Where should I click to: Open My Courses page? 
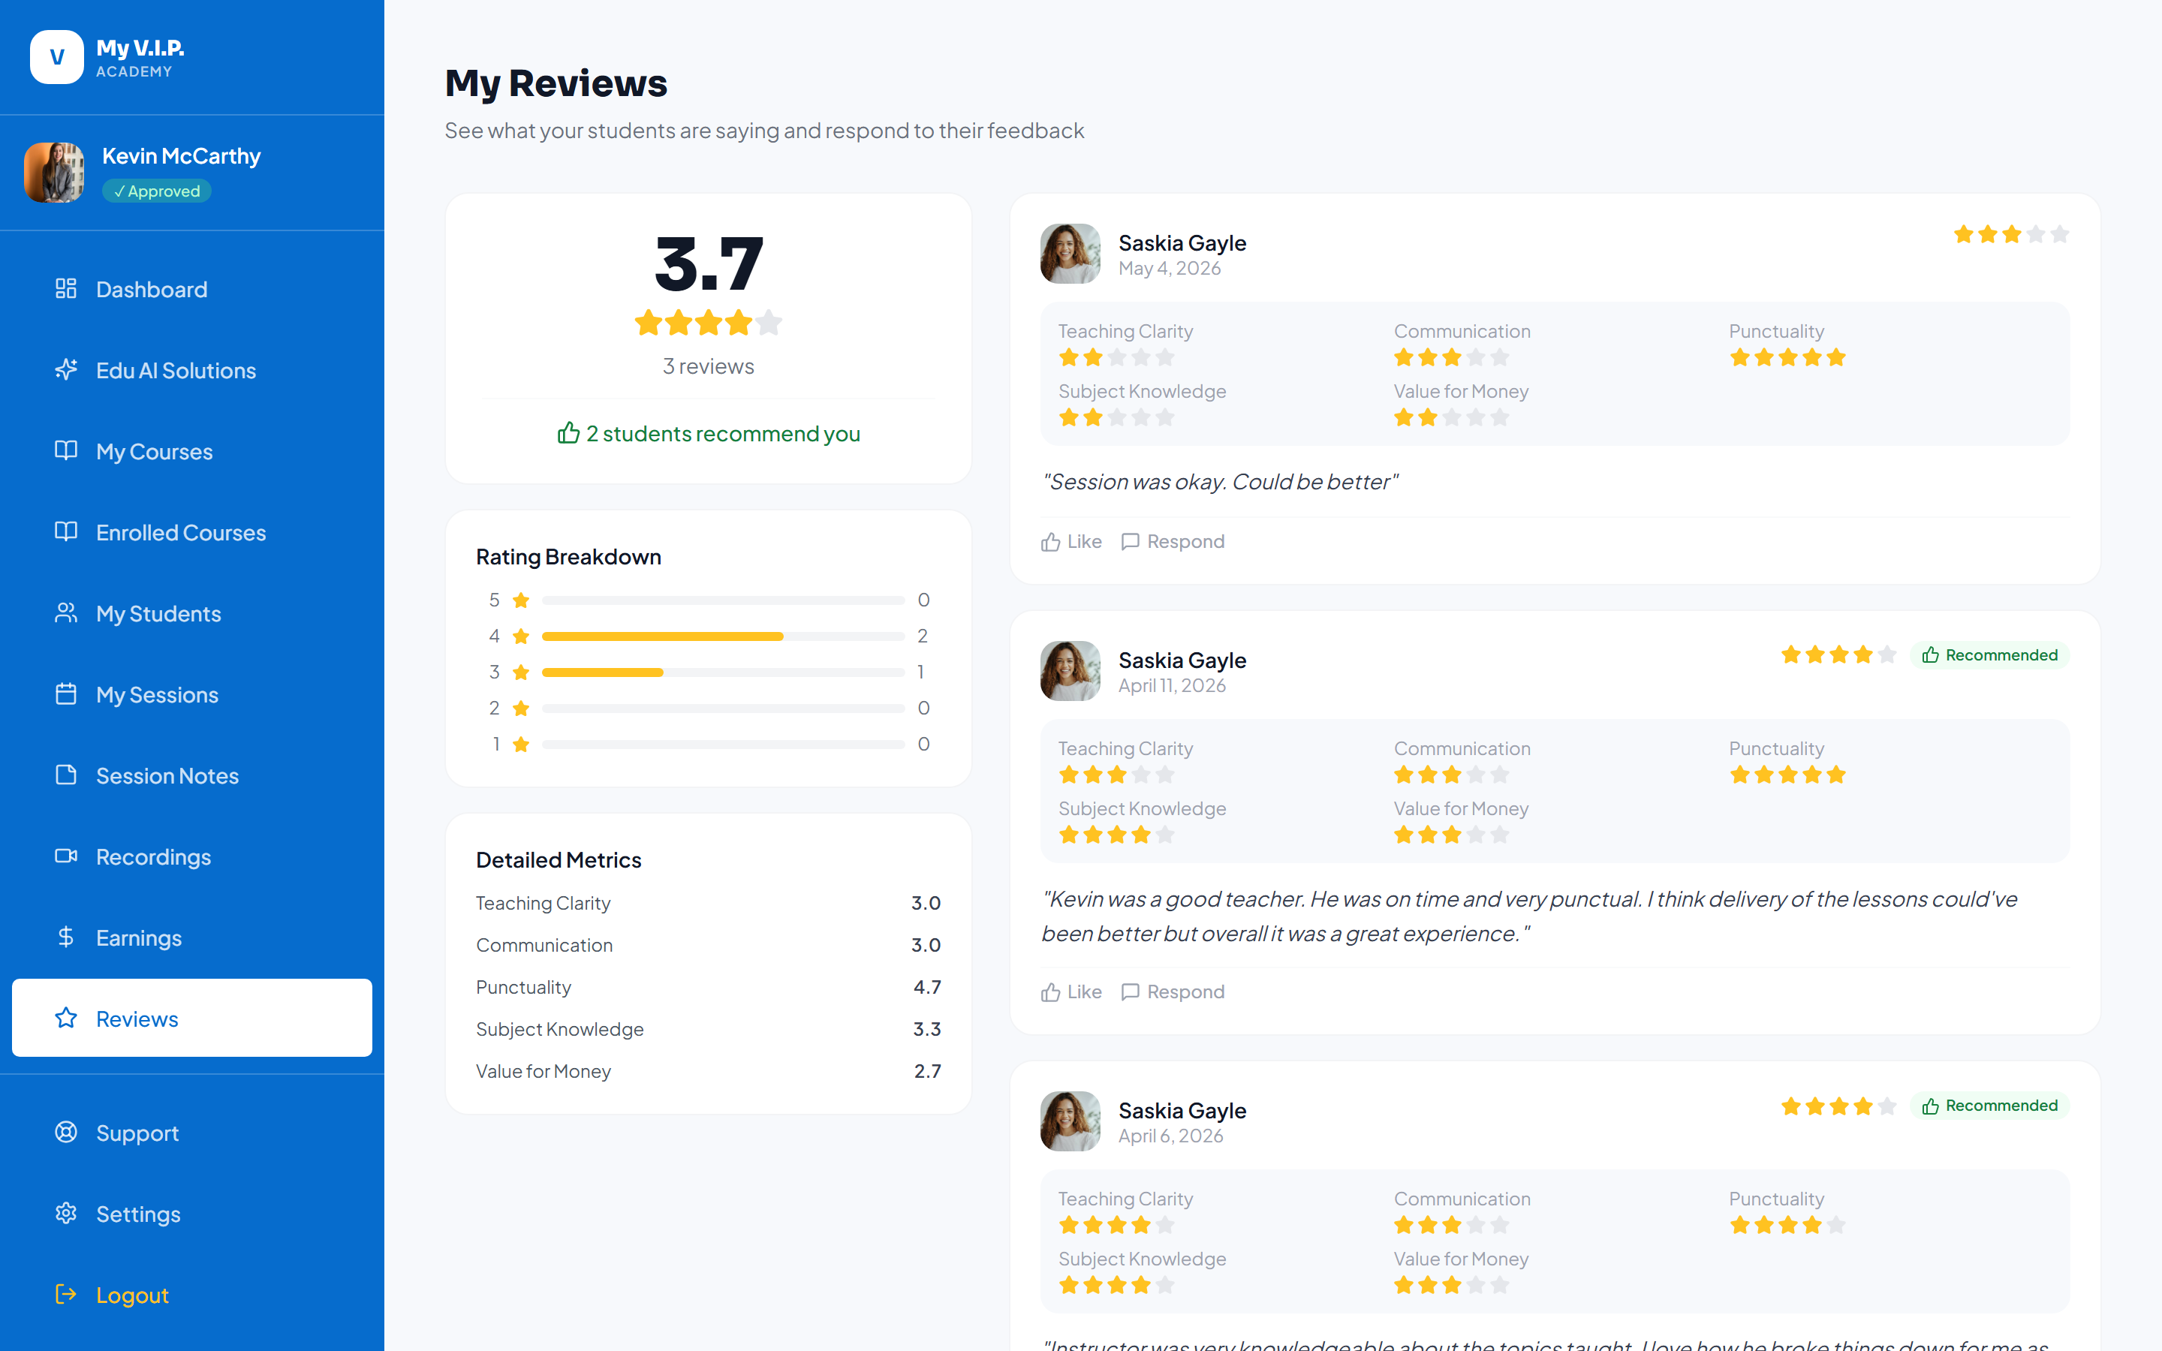point(192,451)
